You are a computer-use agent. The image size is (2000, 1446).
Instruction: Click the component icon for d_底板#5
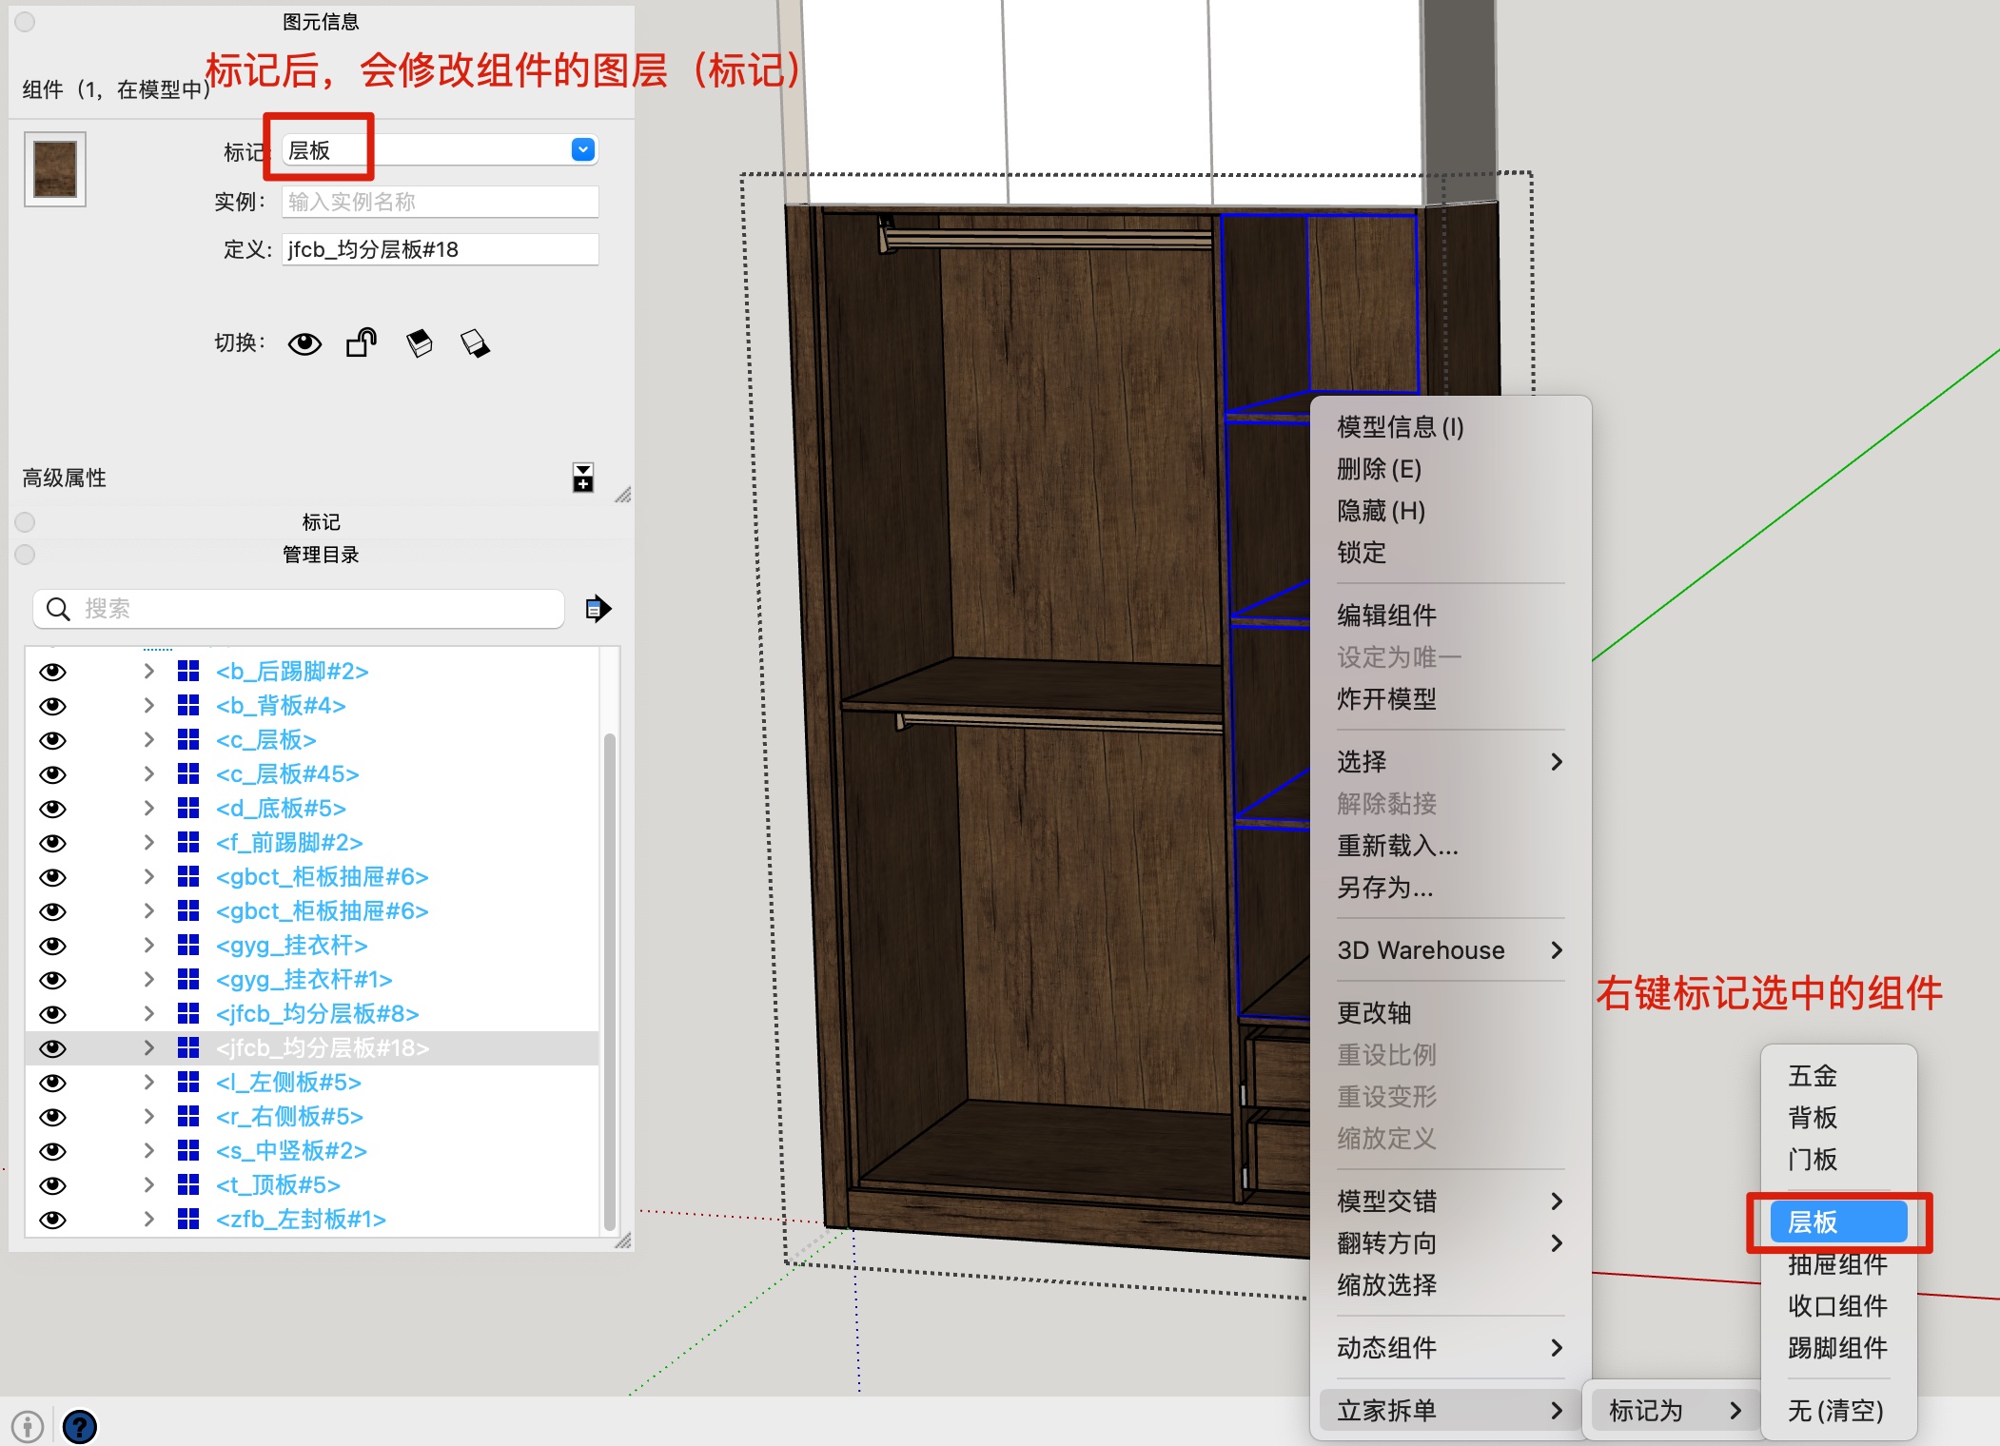tap(188, 809)
